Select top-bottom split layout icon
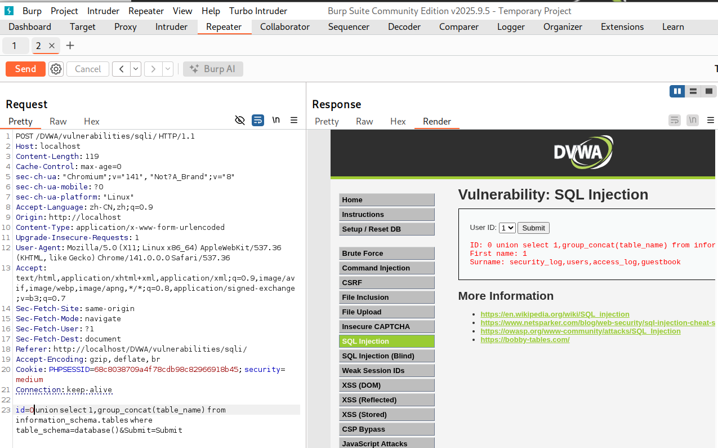Image resolution: width=718 pixels, height=448 pixels. pyautogui.click(x=693, y=91)
